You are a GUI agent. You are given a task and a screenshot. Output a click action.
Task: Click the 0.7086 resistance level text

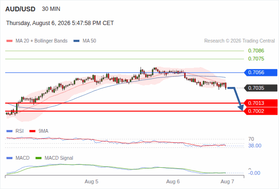tap(256, 51)
